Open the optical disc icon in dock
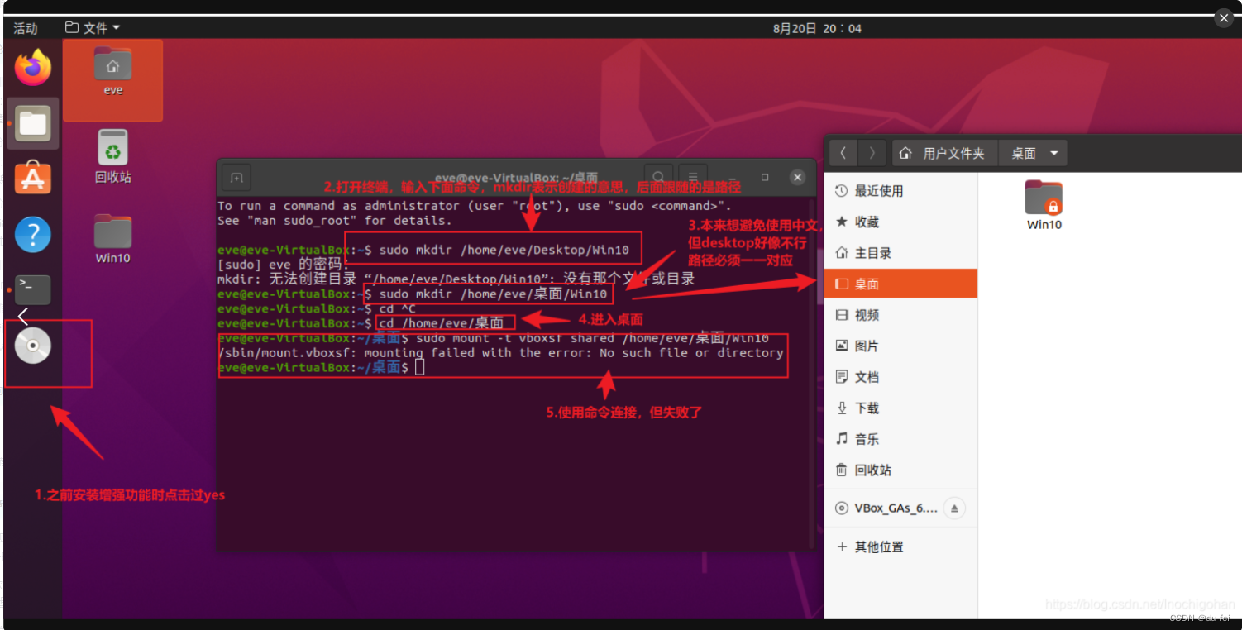 (x=33, y=346)
